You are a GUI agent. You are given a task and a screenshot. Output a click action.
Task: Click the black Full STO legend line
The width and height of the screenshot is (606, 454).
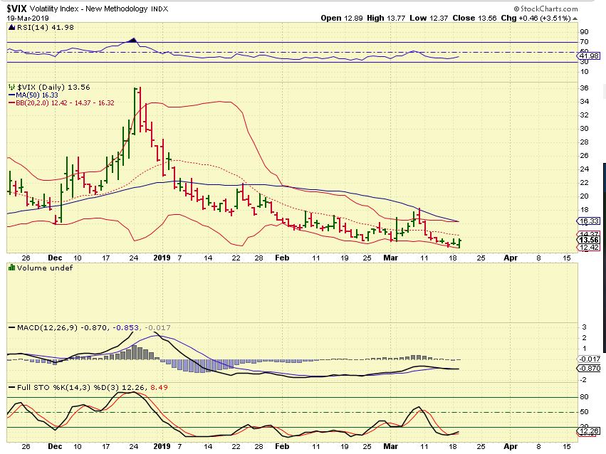click(12, 387)
